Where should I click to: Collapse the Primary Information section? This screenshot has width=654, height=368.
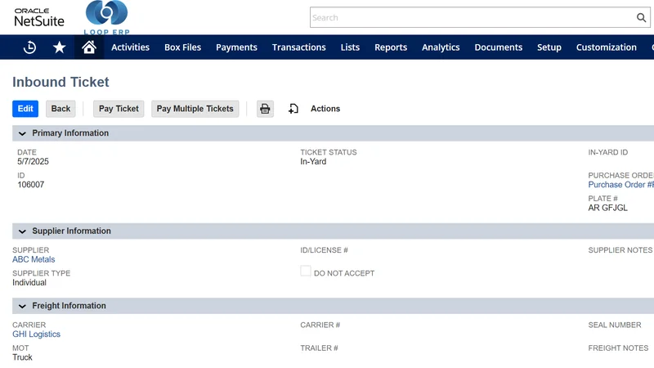pos(22,133)
